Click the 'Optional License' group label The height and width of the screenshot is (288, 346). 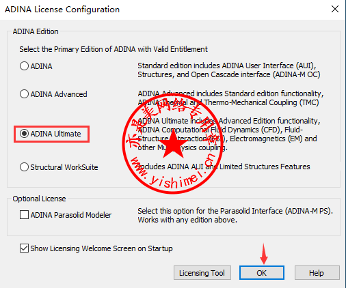click(x=39, y=199)
